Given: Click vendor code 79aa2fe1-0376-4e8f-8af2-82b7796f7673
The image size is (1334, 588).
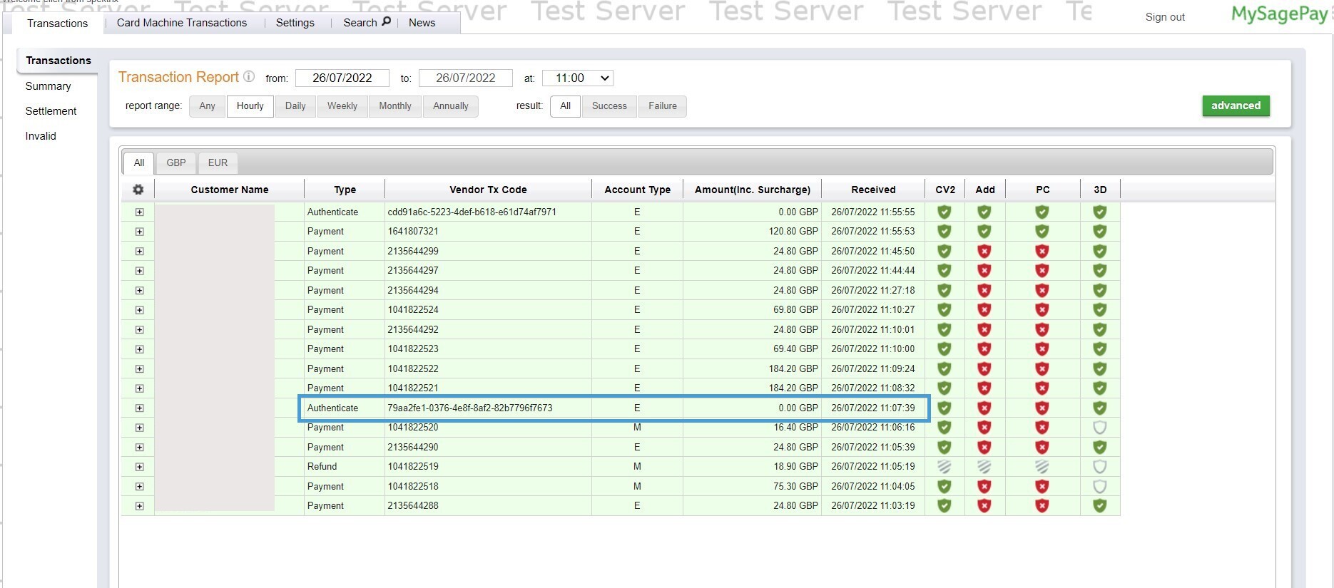Looking at the screenshot, I should click(470, 408).
